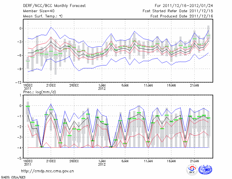Image resolution: width=232 pixels, height=179 pixels.
Task: Click 21JAN on the precipitation chart axis
Action: (x=195, y=161)
